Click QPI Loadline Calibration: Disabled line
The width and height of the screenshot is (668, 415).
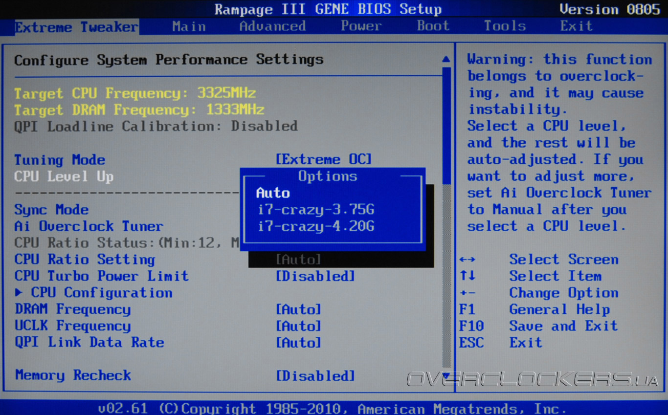tap(156, 126)
